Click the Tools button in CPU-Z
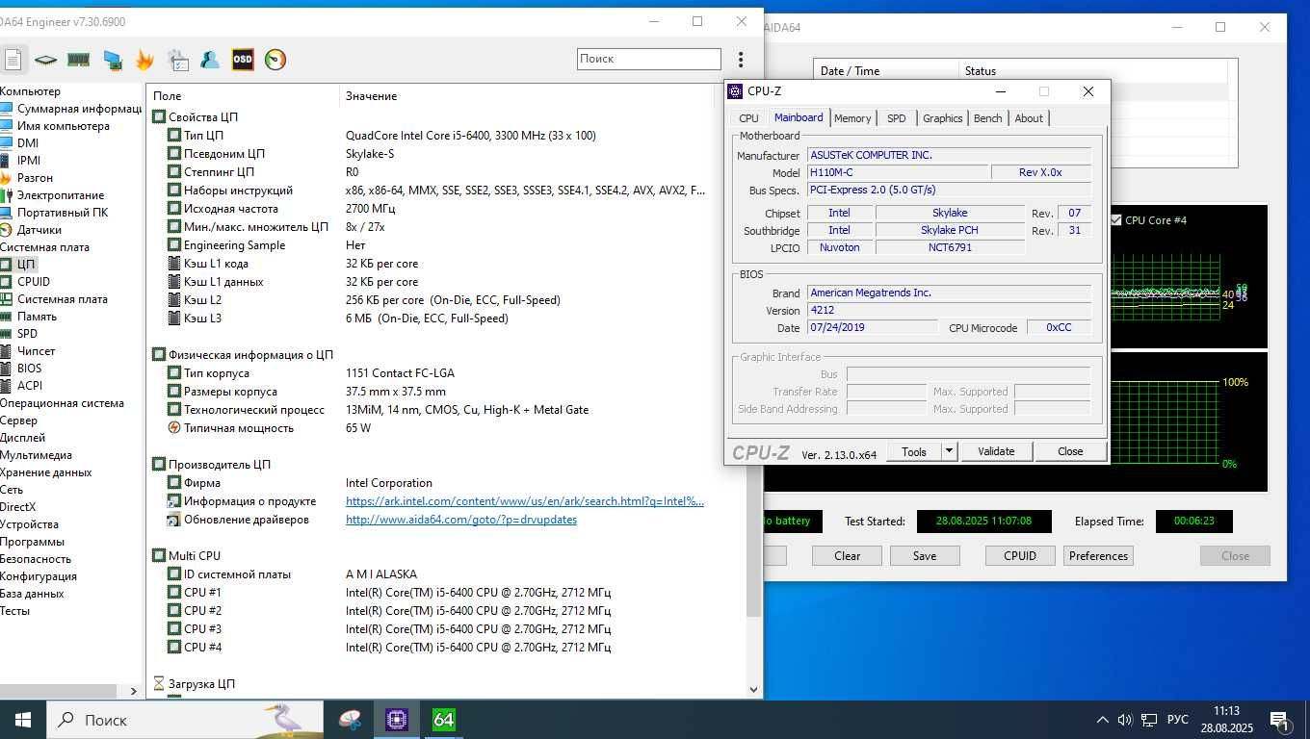 (x=914, y=450)
